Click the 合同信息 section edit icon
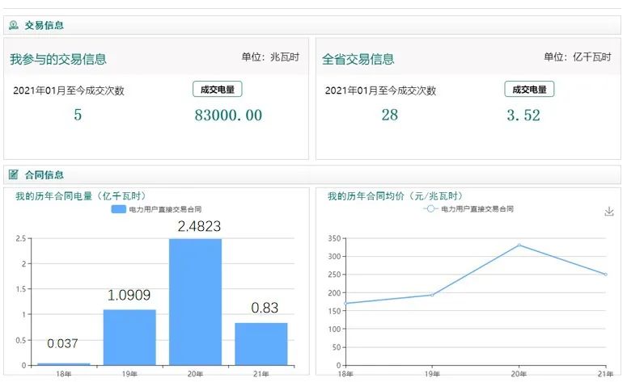This screenshot has height=382, width=627. [14, 174]
